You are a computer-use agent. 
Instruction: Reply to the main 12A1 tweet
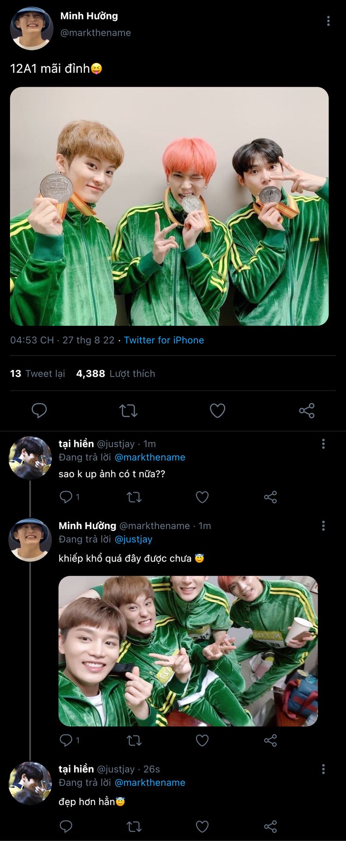point(39,410)
